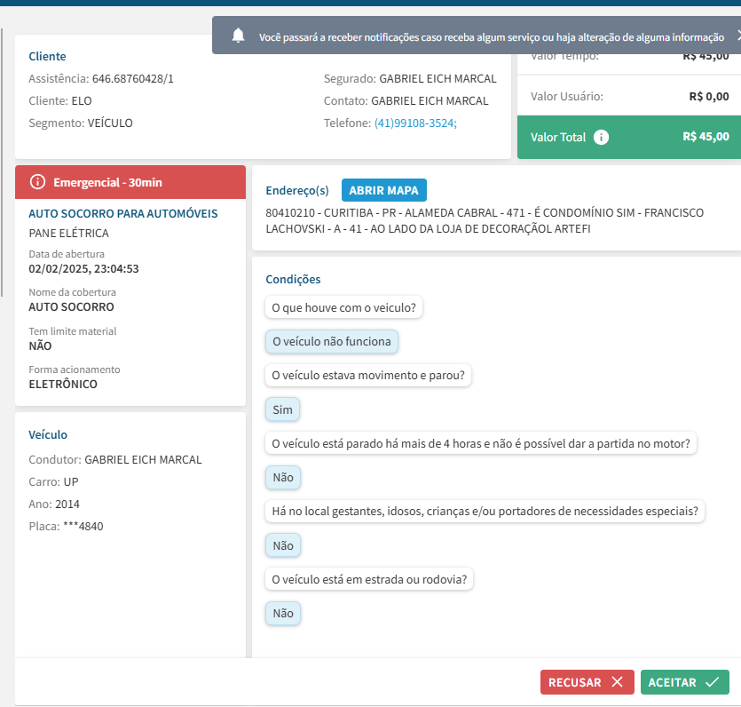Click the 'parado há mais de 4 horas' question
Image resolution: width=741 pixels, height=707 pixels.
[481, 443]
